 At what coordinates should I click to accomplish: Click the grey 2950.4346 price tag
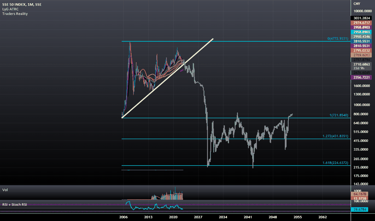point(361,37)
